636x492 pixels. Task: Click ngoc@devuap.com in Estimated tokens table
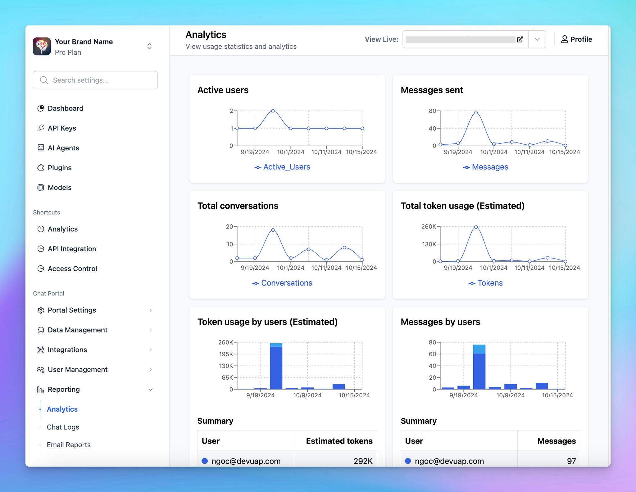[x=246, y=461]
